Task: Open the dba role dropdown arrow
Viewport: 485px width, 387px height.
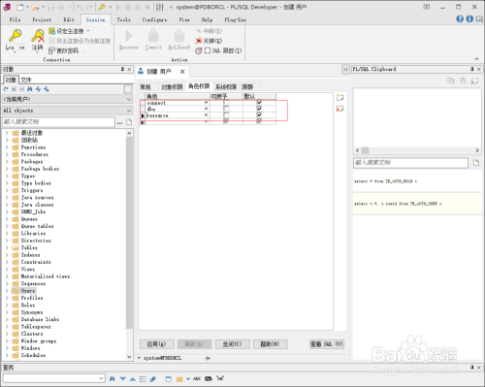Action: (x=206, y=109)
